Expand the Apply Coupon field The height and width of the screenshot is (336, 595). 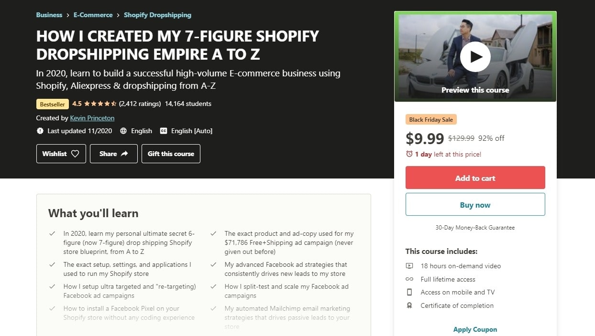click(475, 329)
